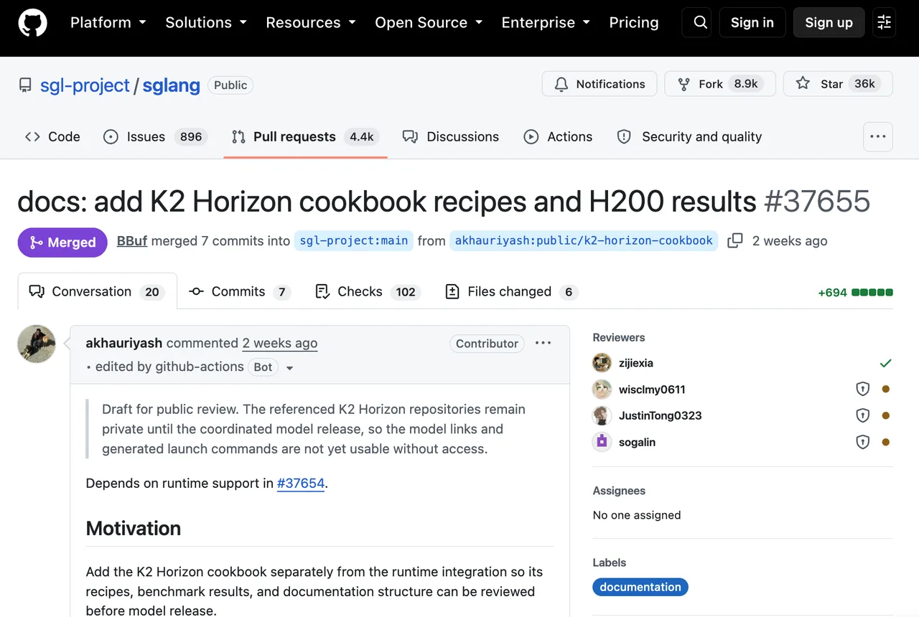Image resolution: width=919 pixels, height=617 pixels.
Task: Open the search magnifier icon
Action: (700, 23)
